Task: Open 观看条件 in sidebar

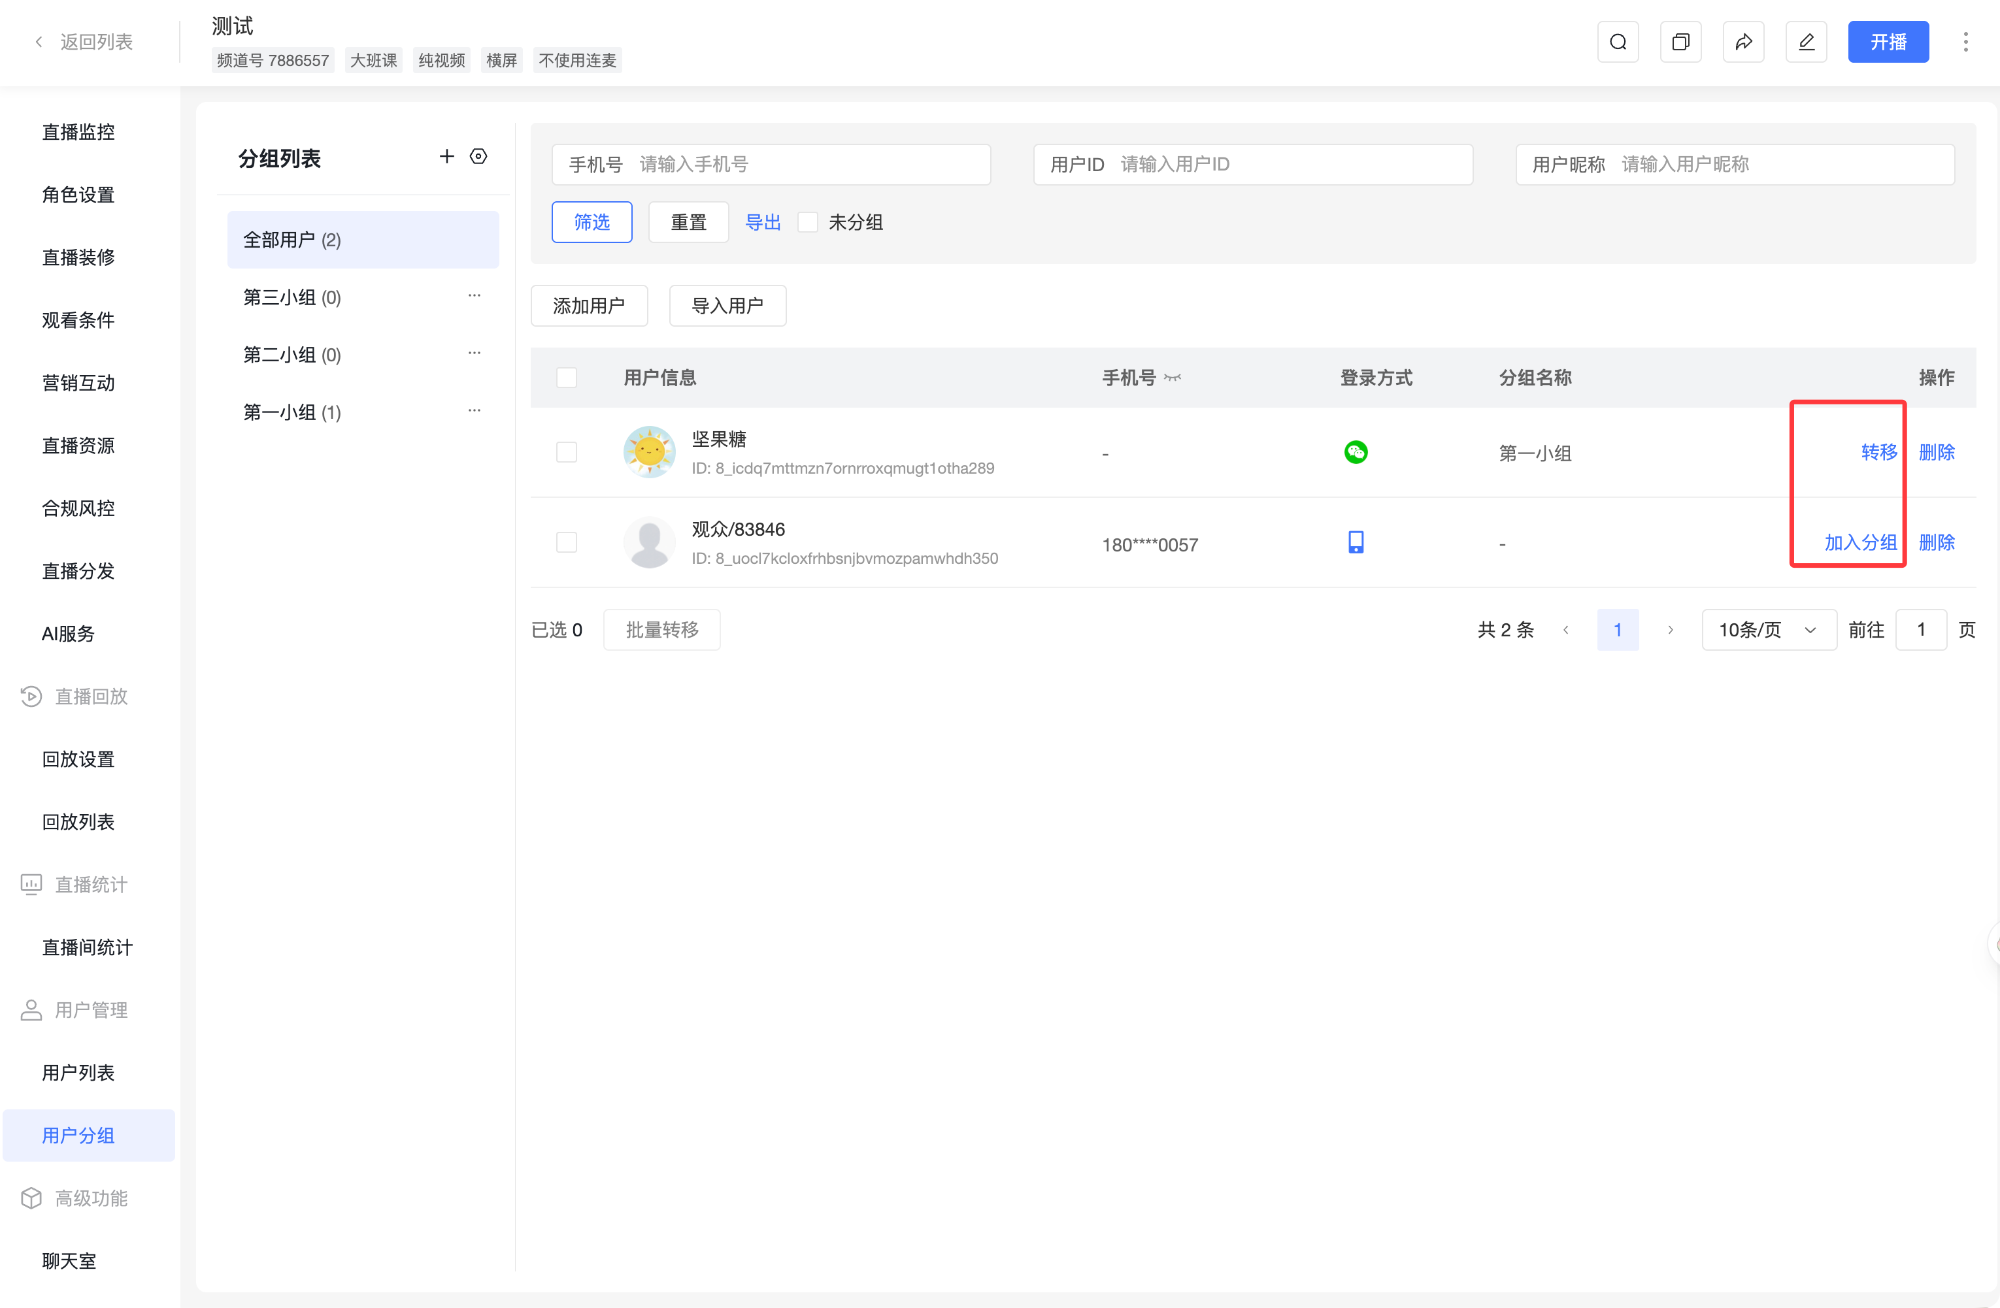Action: click(78, 320)
